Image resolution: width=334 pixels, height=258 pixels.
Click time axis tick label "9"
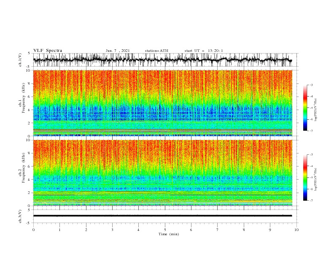270,230
